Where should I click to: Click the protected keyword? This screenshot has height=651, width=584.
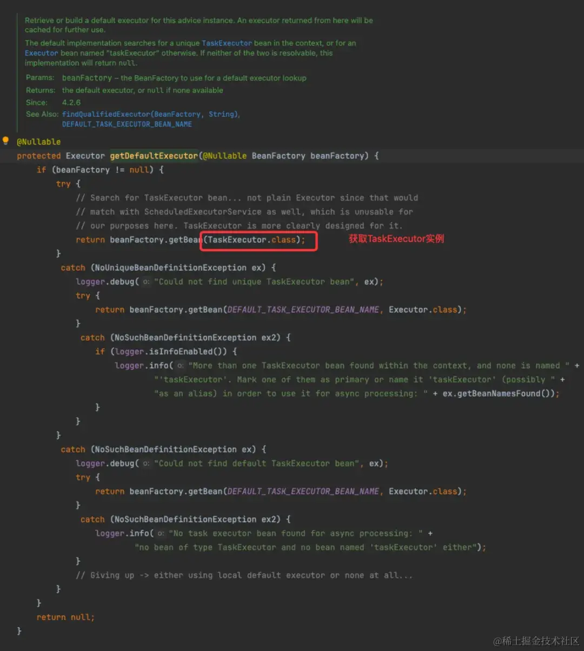[x=39, y=156]
